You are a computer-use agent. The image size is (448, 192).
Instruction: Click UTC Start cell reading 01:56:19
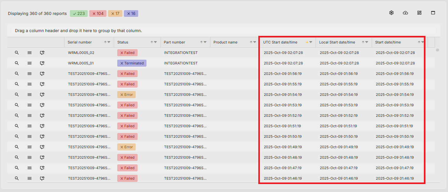(x=283, y=74)
